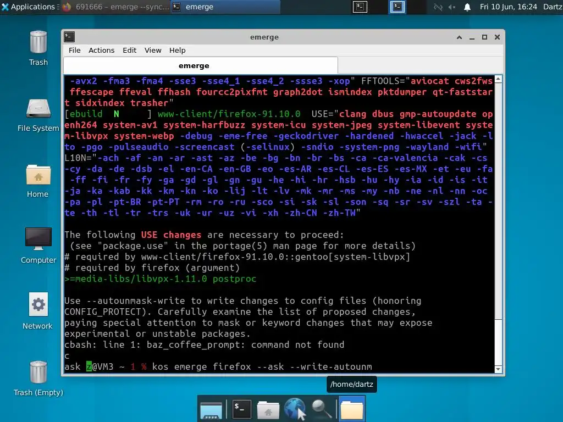Viewport: 563px width, 422px height.
Task: Click the "-zh-TW" locale flag text
Action: 339,213
